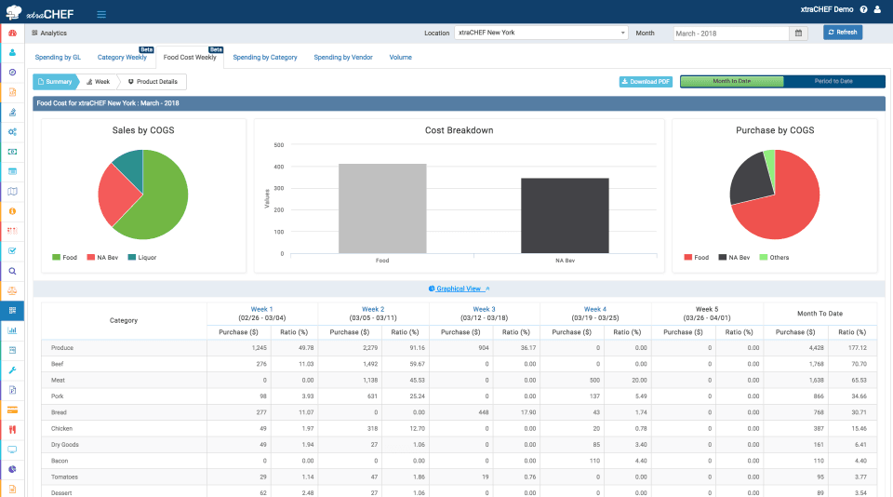Image resolution: width=893 pixels, height=497 pixels.
Task: Open the orange invoice document sidebar icon
Action: tap(12, 92)
